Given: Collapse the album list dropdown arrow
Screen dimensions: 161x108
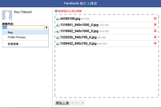Looking at the screenshot, I should (46, 27).
